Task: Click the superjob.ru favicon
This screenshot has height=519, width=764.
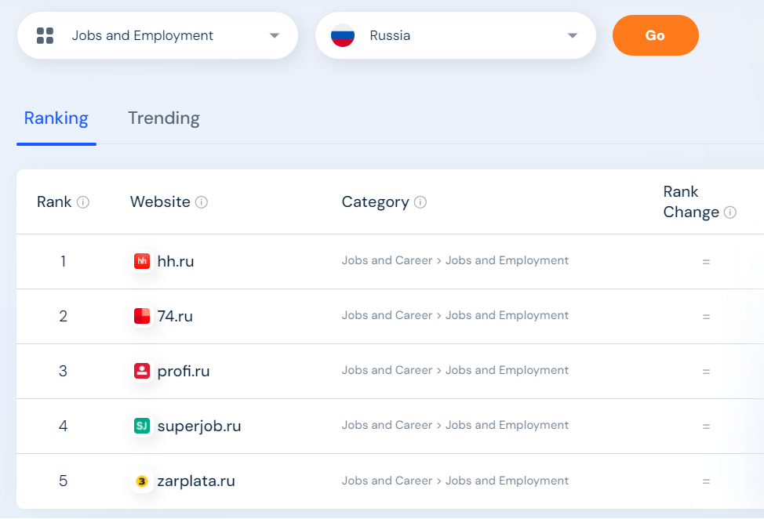Action: click(142, 426)
